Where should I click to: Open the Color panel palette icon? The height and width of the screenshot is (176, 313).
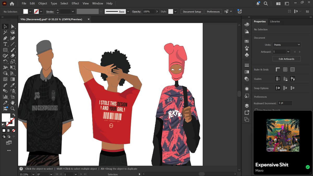pyautogui.click(x=247, y=24)
